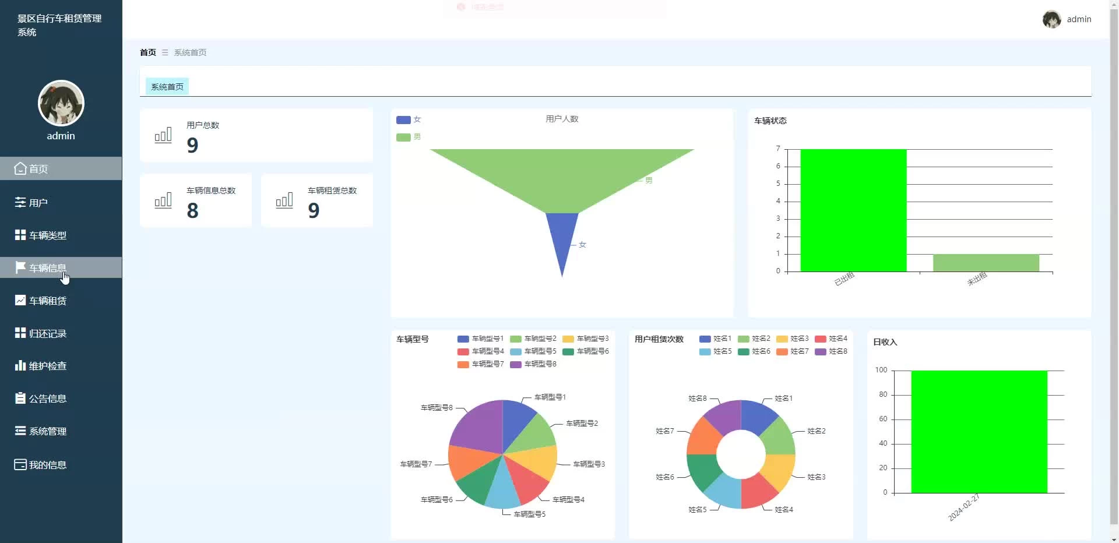Screen dimensions: 1119x543
Task: Click the bar icon beside 维护检查
Action: (20, 365)
